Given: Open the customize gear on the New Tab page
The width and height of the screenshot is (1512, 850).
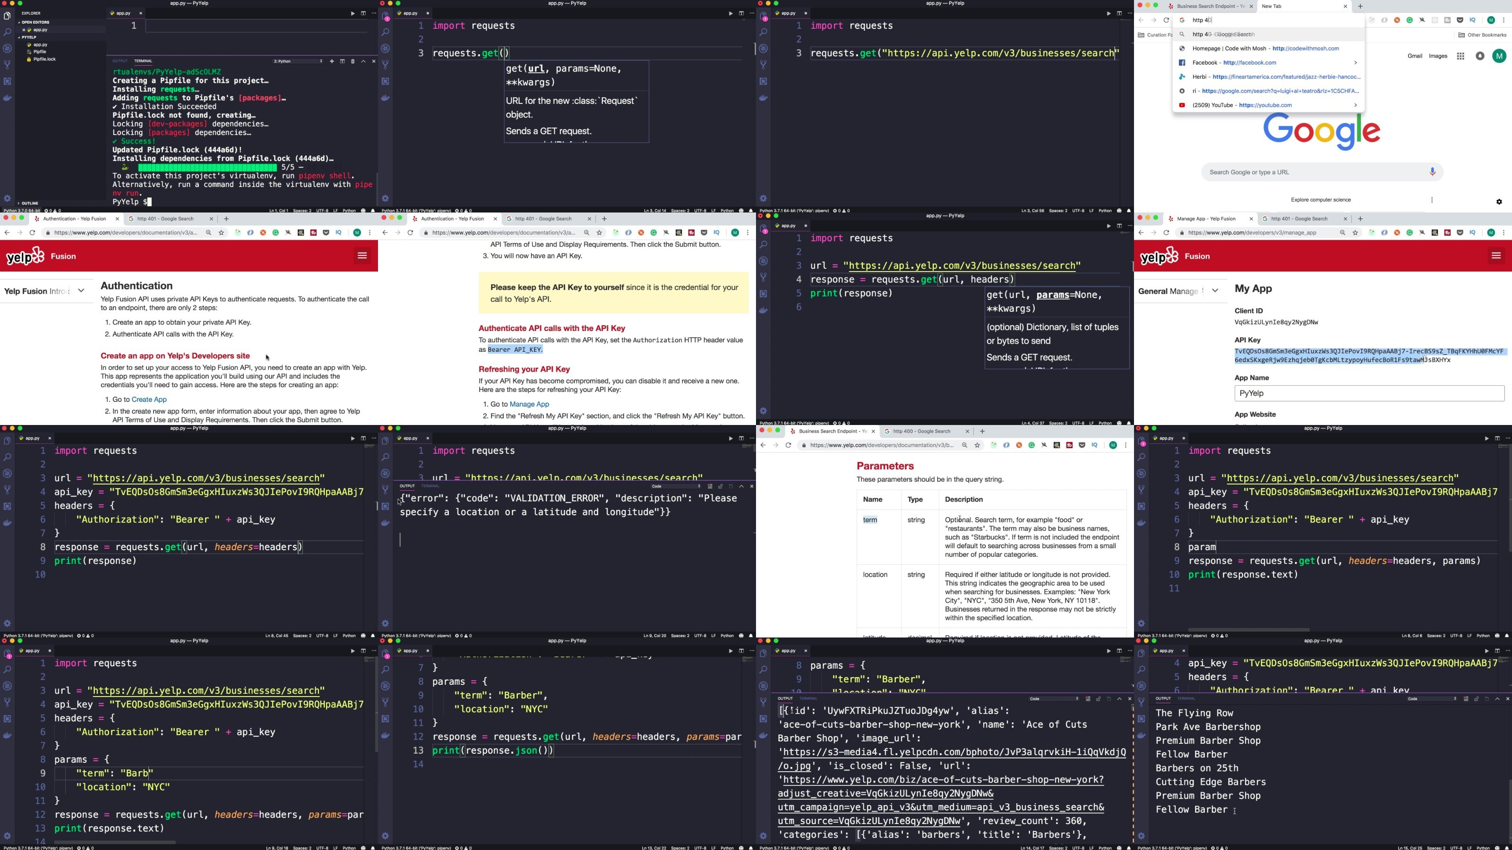Looking at the screenshot, I should click(1499, 202).
